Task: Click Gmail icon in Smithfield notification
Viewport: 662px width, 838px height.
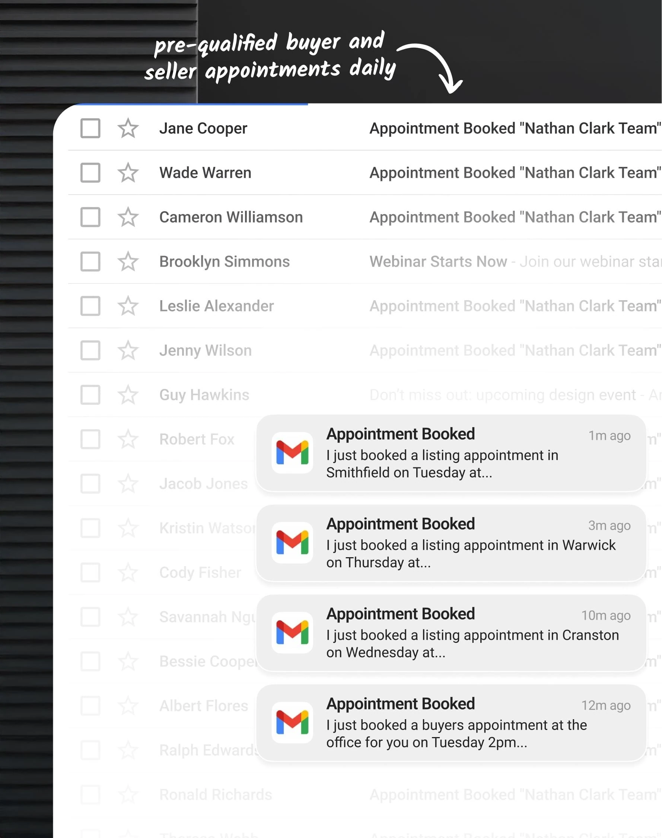Action: click(292, 453)
